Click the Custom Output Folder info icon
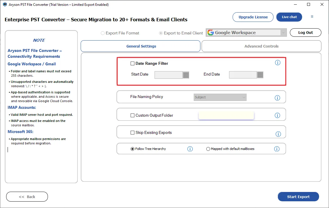Screen dimensions: 329x208 pos(277,116)
